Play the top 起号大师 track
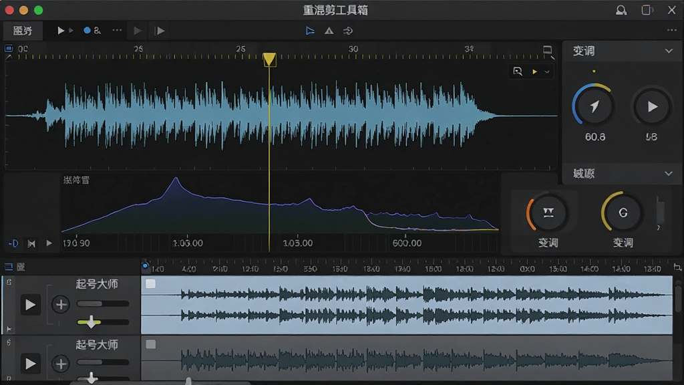Image resolution: width=684 pixels, height=385 pixels. click(30, 305)
